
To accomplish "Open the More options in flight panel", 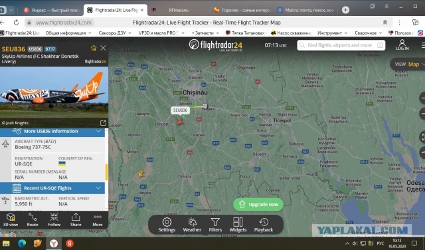I will [x=98, y=219].
